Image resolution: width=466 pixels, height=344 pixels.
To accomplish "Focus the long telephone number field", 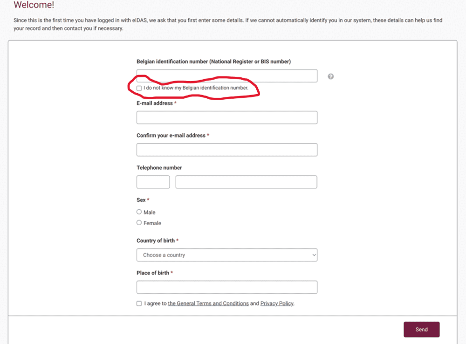I will (246, 182).
